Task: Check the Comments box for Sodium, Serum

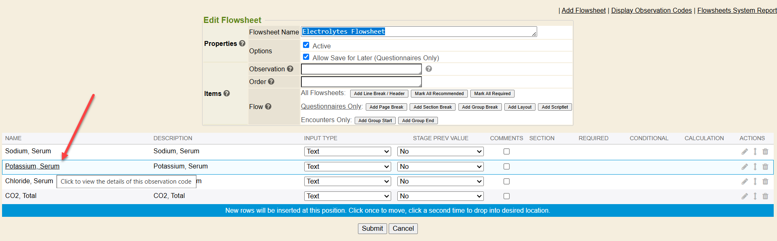Action: (506, 152)
